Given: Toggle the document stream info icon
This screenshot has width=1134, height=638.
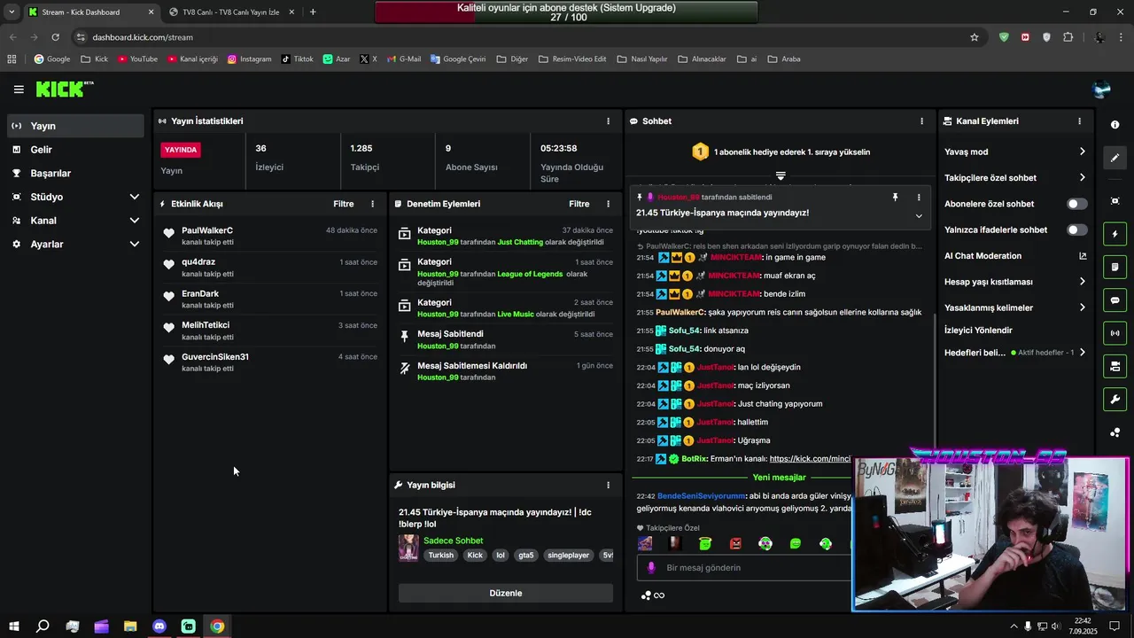Looking at the screenshot, I should pos(1115,267).
